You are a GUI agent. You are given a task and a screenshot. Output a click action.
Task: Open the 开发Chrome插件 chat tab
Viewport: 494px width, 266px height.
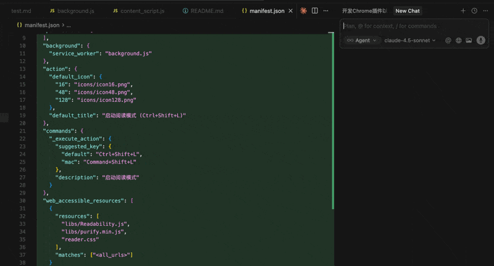(364, 11)
